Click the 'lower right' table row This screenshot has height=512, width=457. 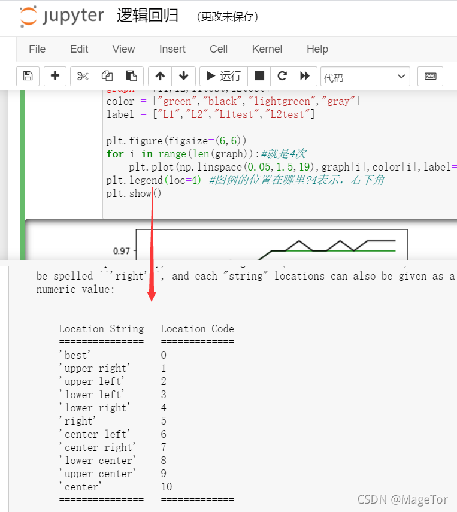tap(113, 408)
